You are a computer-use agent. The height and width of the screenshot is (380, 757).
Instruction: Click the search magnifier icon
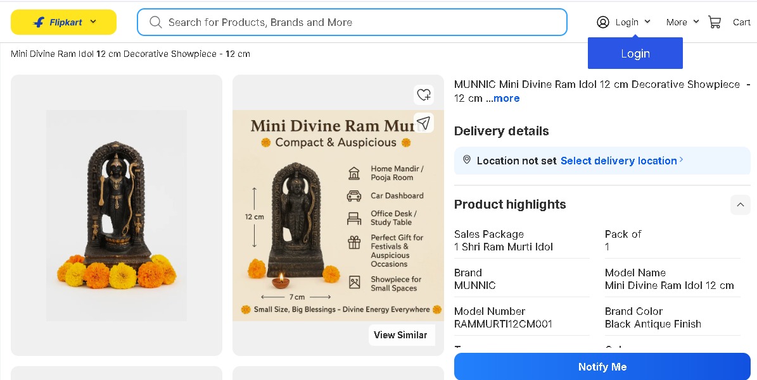point(155,22)
